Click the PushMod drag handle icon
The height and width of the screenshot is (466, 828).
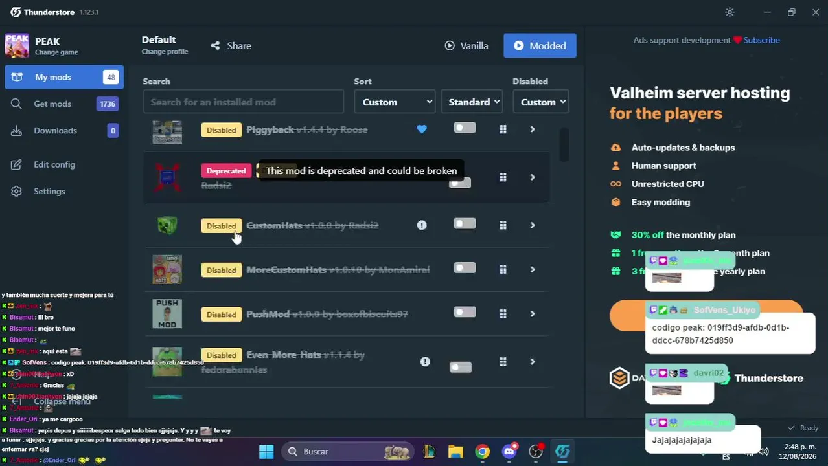coord(503,314)
